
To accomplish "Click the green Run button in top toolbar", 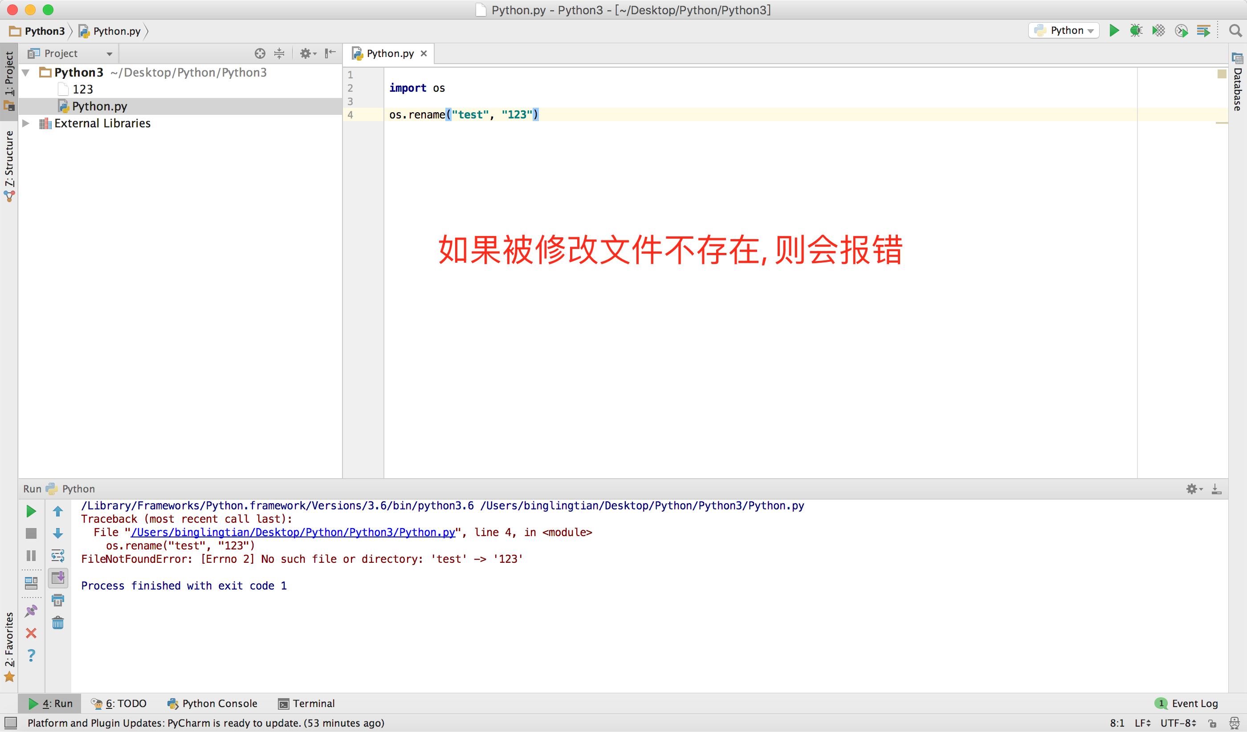I will pos(1113,31).
